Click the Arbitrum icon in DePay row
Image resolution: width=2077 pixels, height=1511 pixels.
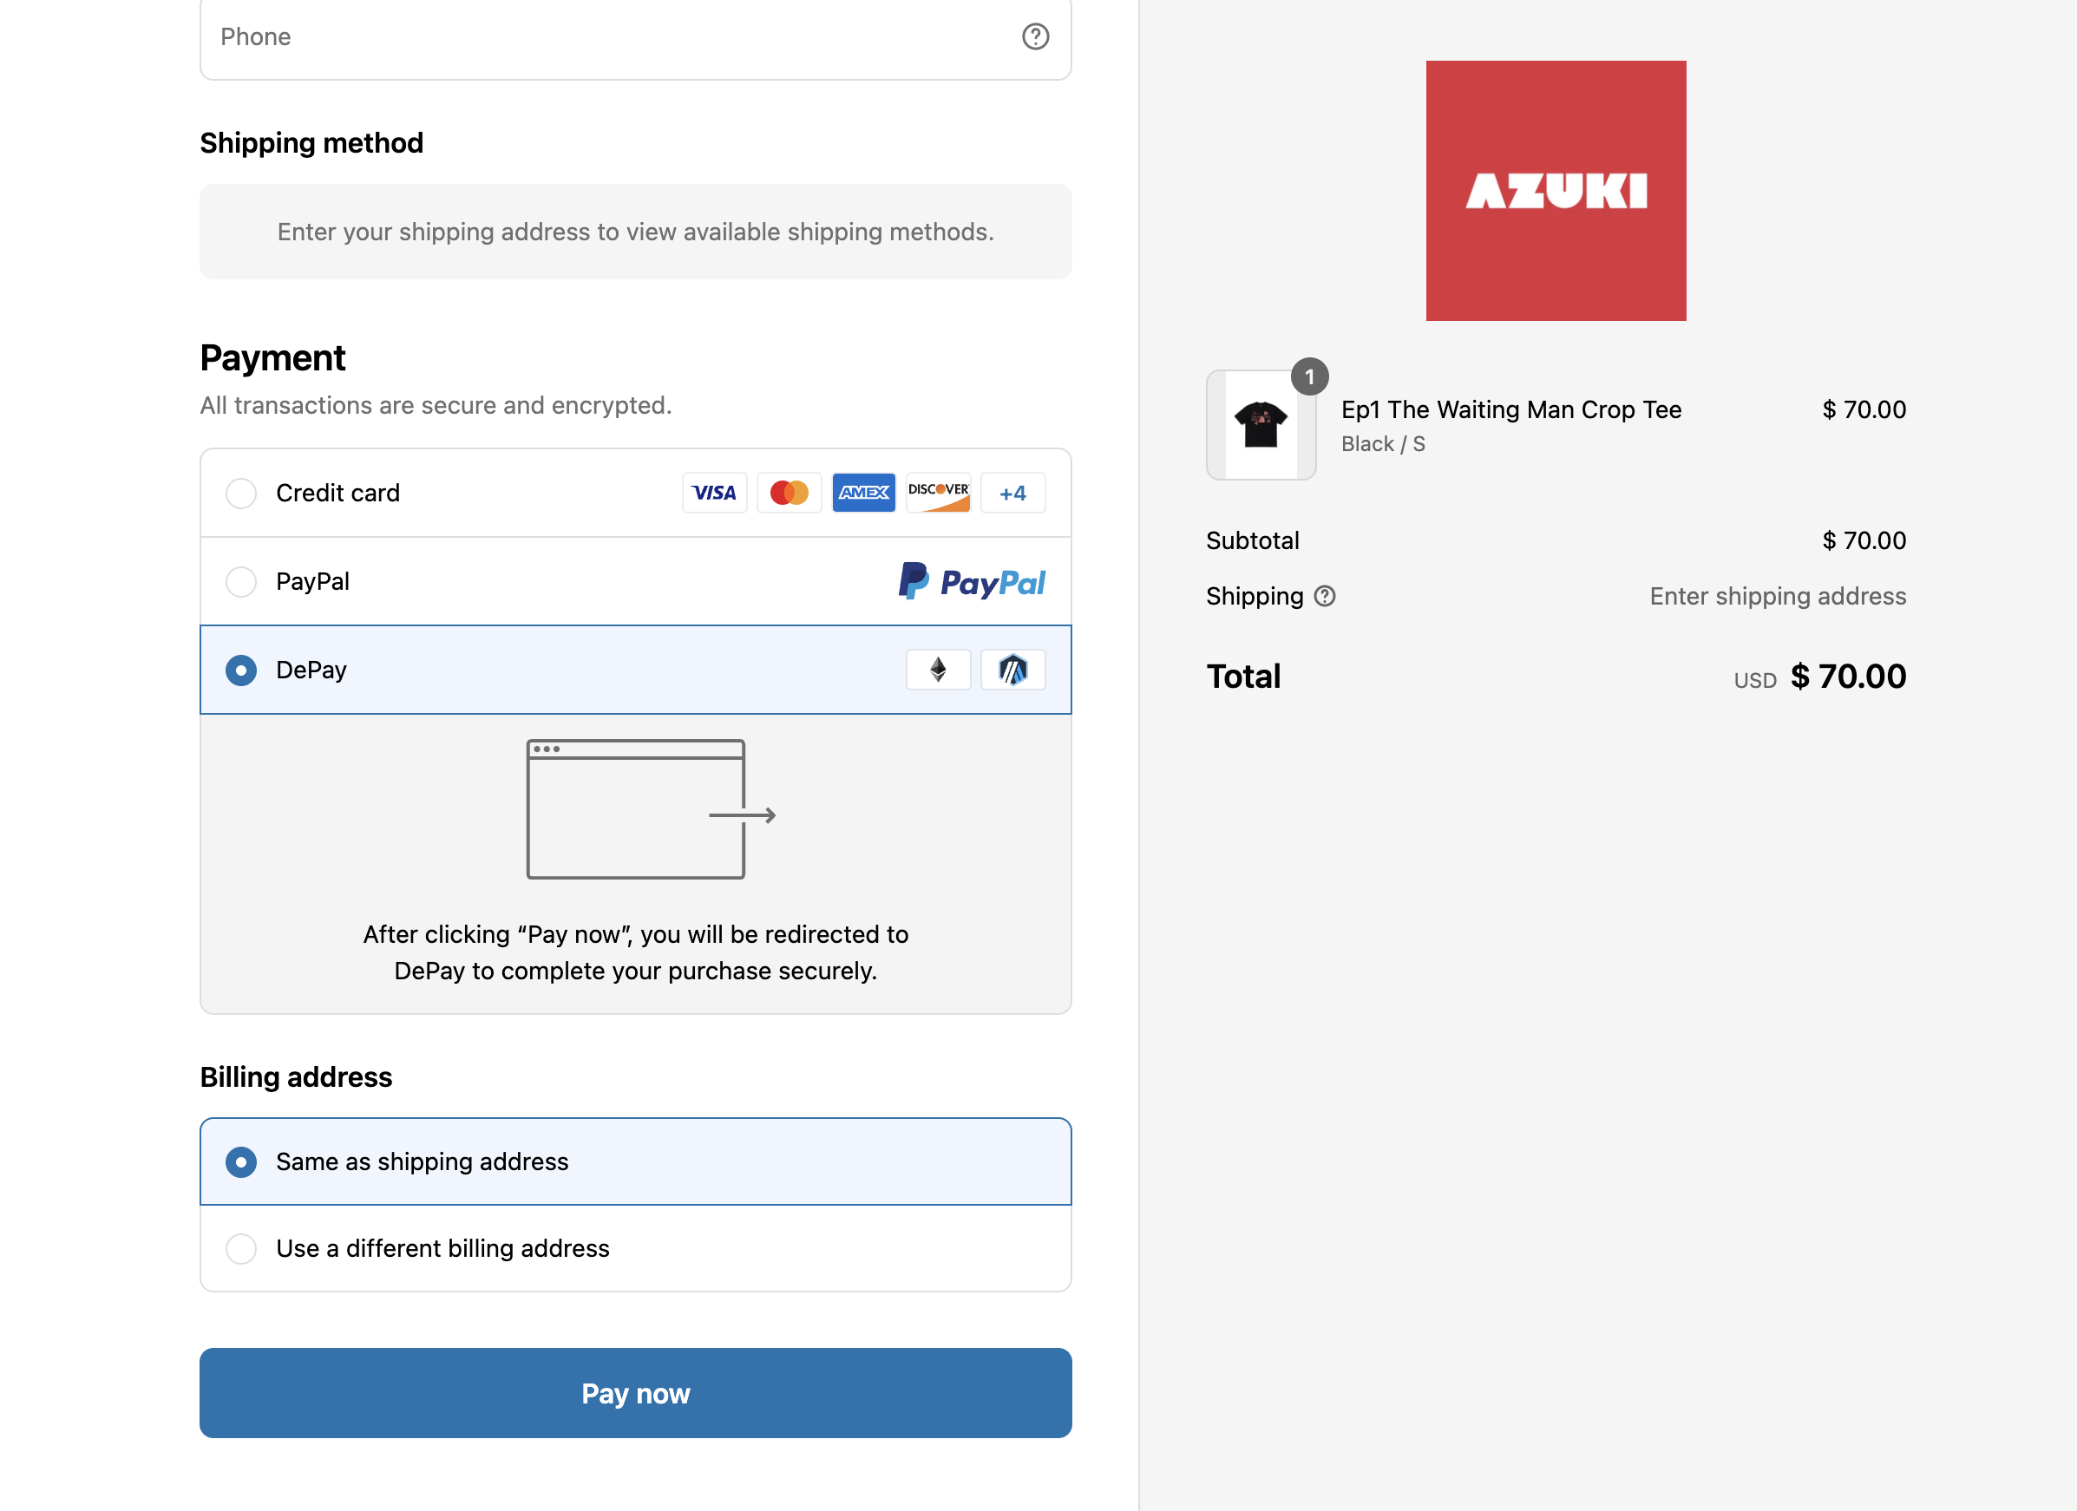[x=1012, y=670]
